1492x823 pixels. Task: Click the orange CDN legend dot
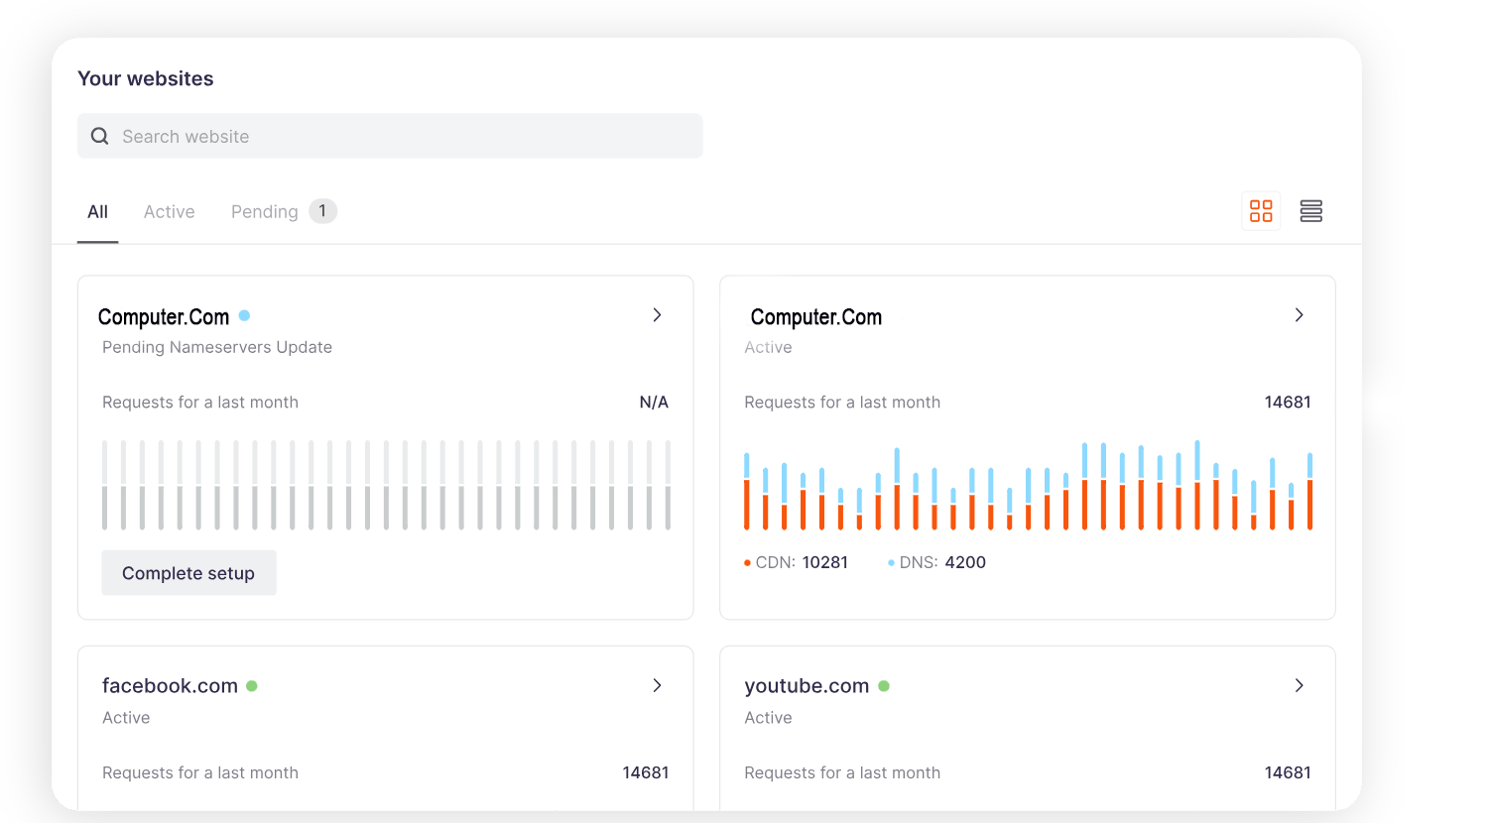747,563
